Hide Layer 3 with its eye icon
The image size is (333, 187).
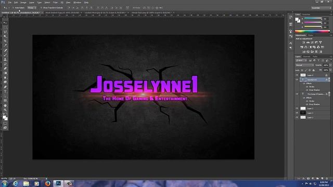297,109
